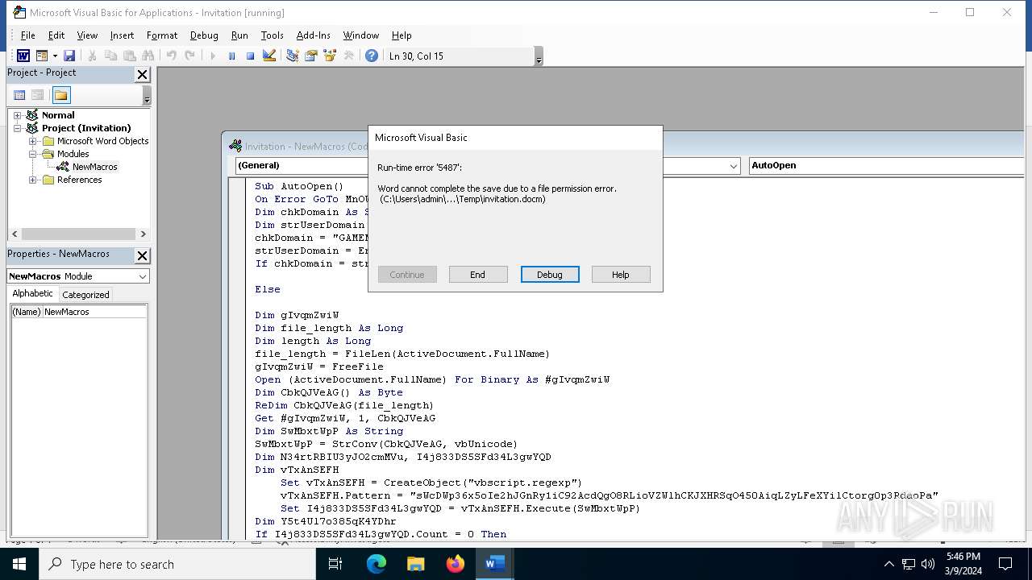Screen dimensions: 1032x580
Task: Click the Break pause icon
Action: coord(231,56)
